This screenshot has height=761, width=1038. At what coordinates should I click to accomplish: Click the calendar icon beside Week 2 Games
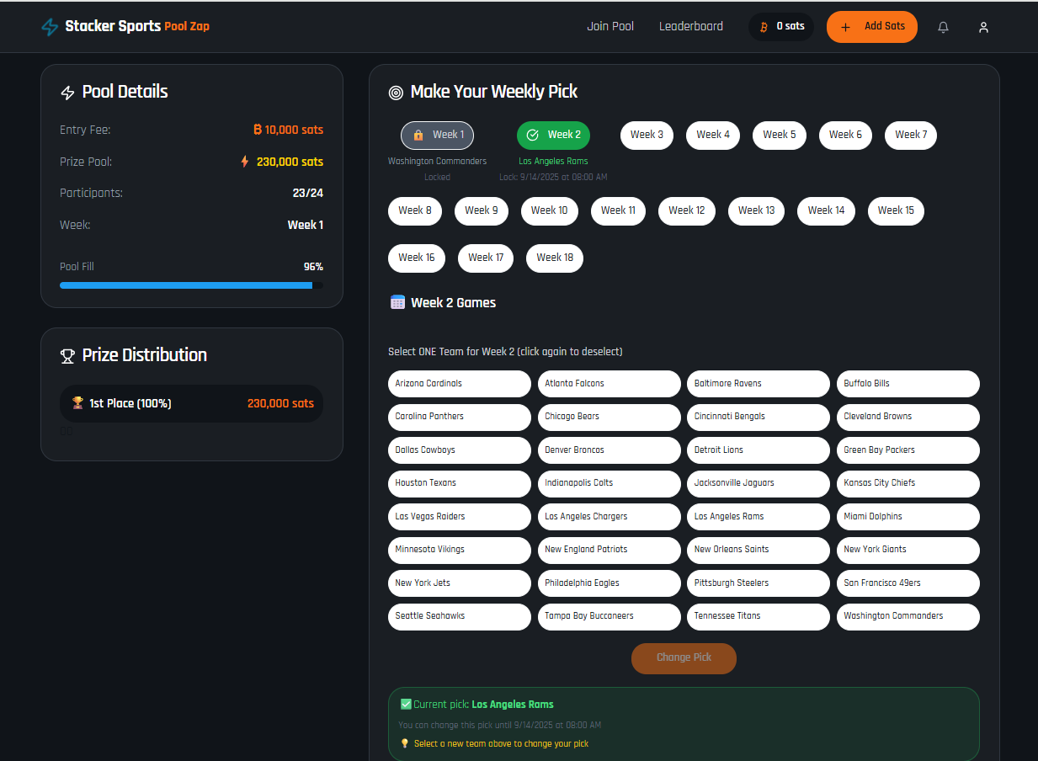coord(397,302)
